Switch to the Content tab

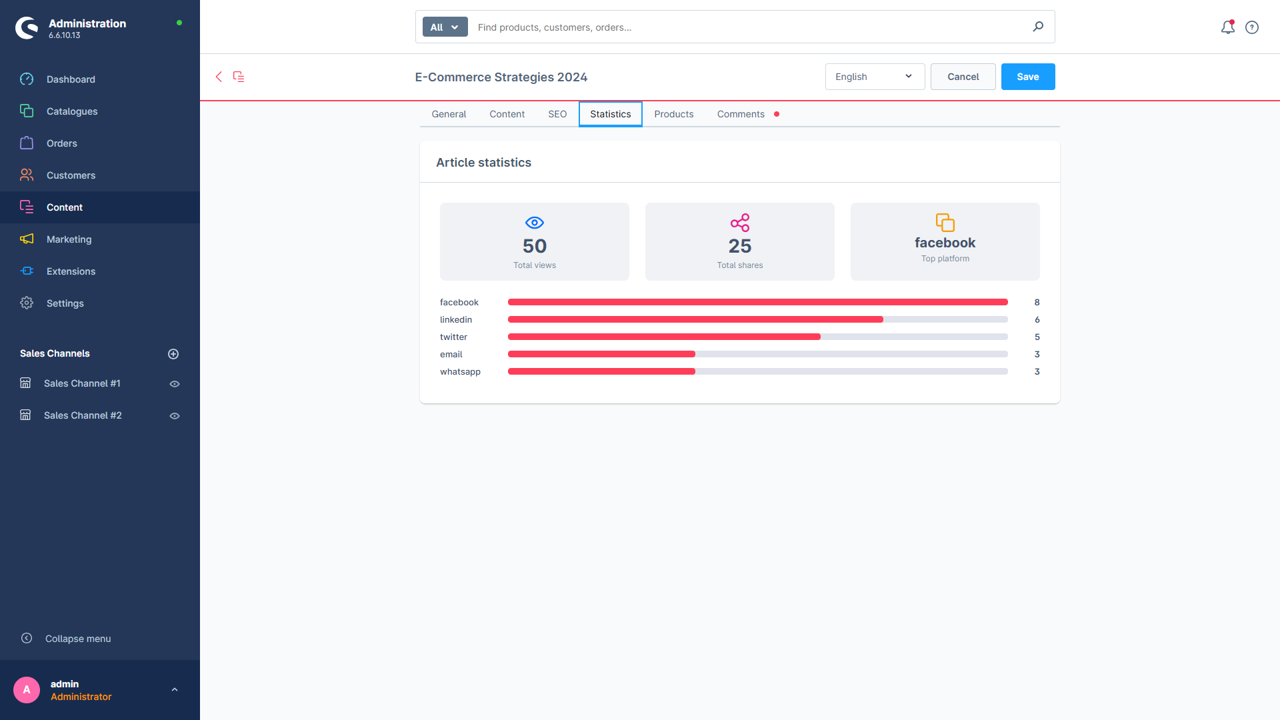click(x=507, y=114)
